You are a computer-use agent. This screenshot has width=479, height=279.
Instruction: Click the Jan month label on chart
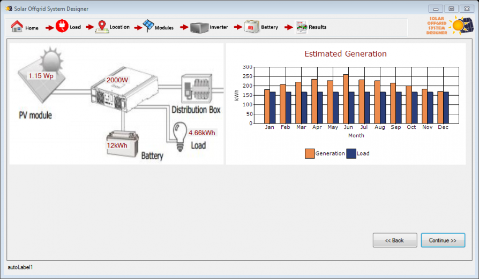coord(270,127)
